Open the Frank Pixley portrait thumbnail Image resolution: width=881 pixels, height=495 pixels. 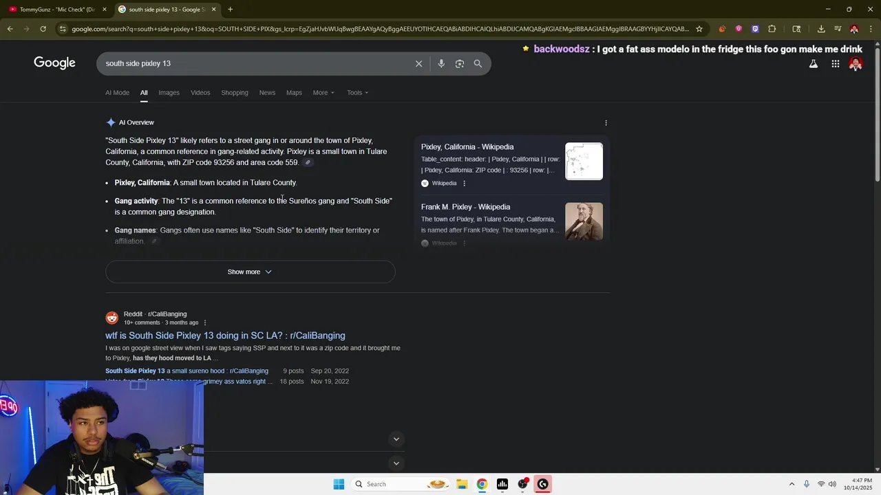584,221
